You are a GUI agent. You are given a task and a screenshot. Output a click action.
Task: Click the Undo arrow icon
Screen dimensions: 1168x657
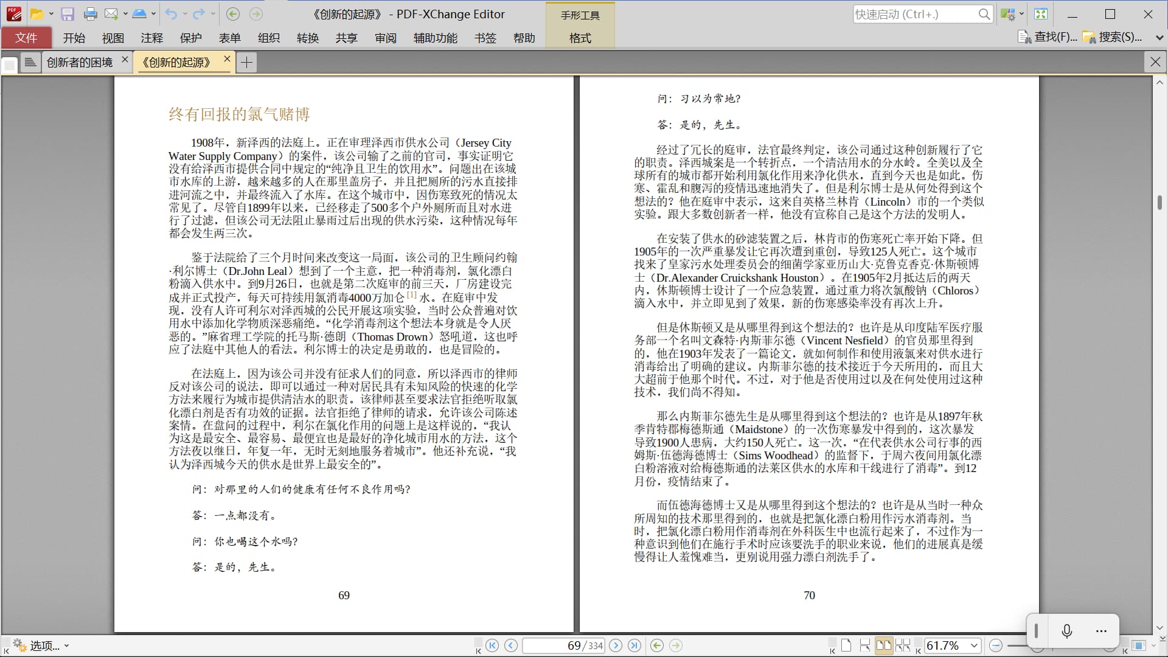(x=171, y=14)
